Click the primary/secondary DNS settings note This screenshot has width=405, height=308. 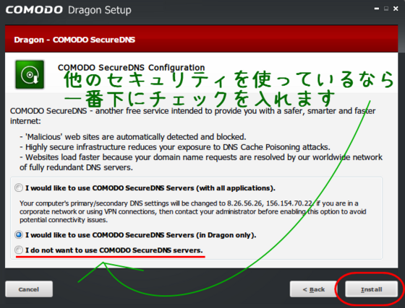click(x=192, y=211)
